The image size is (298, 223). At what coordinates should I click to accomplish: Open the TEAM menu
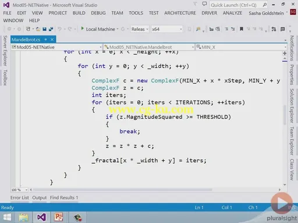pyautogui.click(x=117, y=13)
